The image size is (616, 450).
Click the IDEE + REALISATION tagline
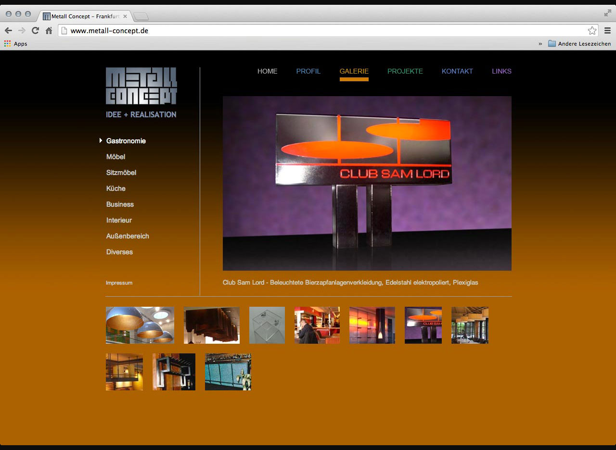point(141,114)
